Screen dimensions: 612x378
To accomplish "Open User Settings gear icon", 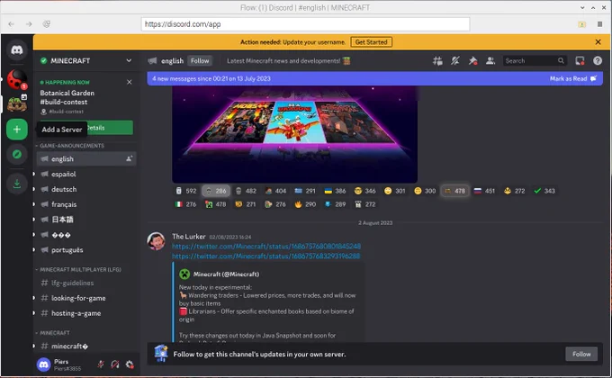I will point(130,364).
